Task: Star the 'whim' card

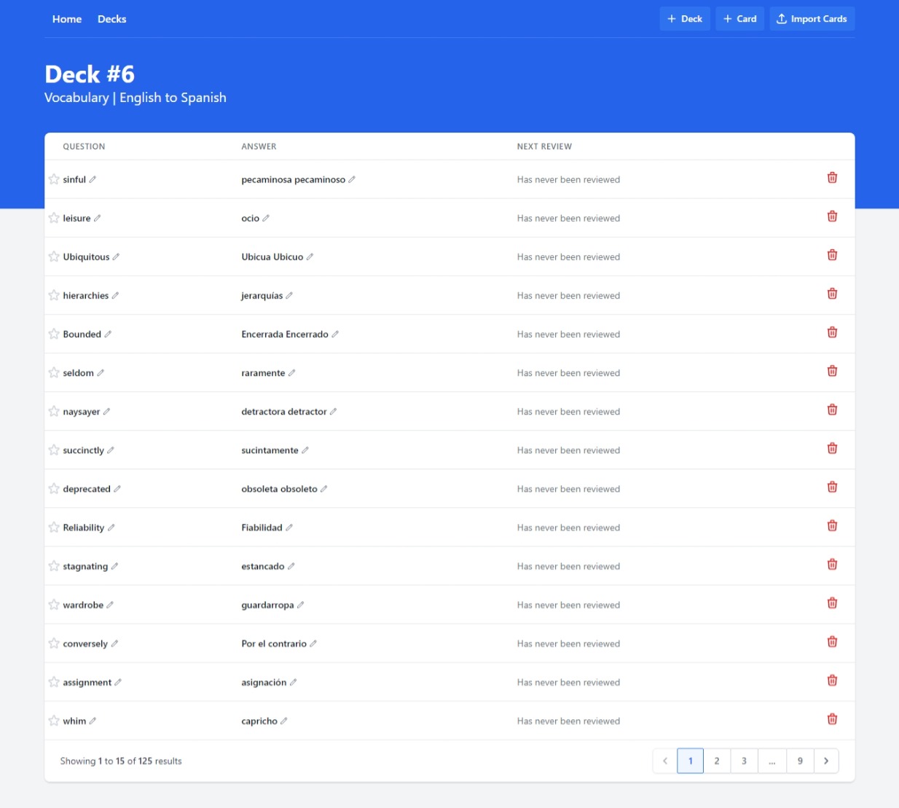Action: tap(54, 720)
